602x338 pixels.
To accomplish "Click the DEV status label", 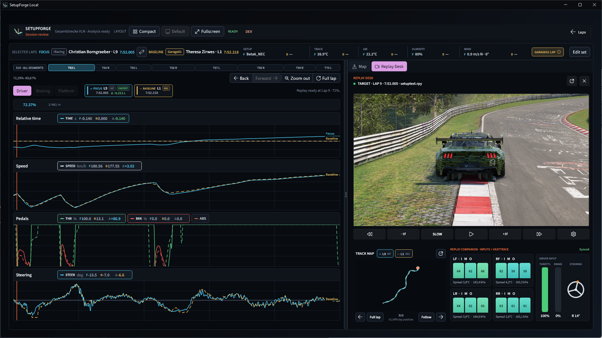I will click(249, 32).
